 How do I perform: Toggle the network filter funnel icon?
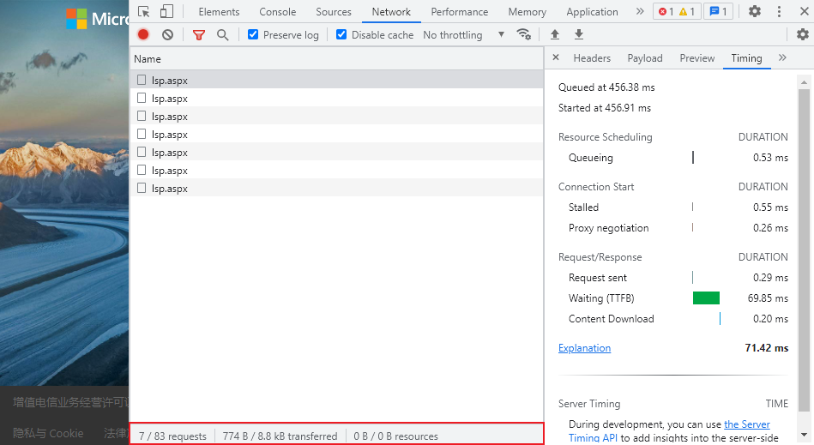[199, 35]
